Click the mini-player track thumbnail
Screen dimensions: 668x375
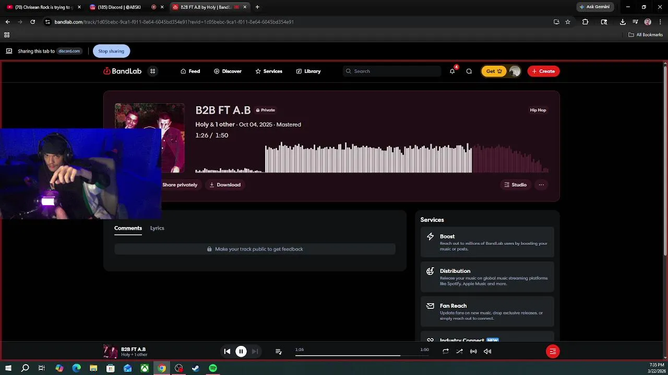110,352
